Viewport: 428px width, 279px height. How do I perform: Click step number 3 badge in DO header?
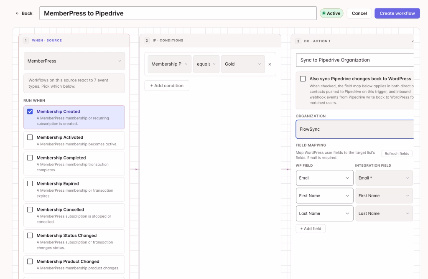(298, 41)
